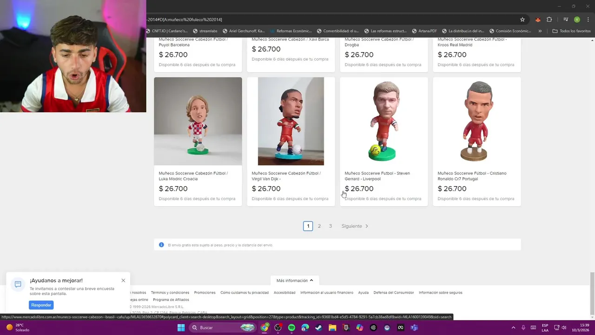Open the streamlabs bookmark
595x335 pixels.
click(x=205, y=31)
